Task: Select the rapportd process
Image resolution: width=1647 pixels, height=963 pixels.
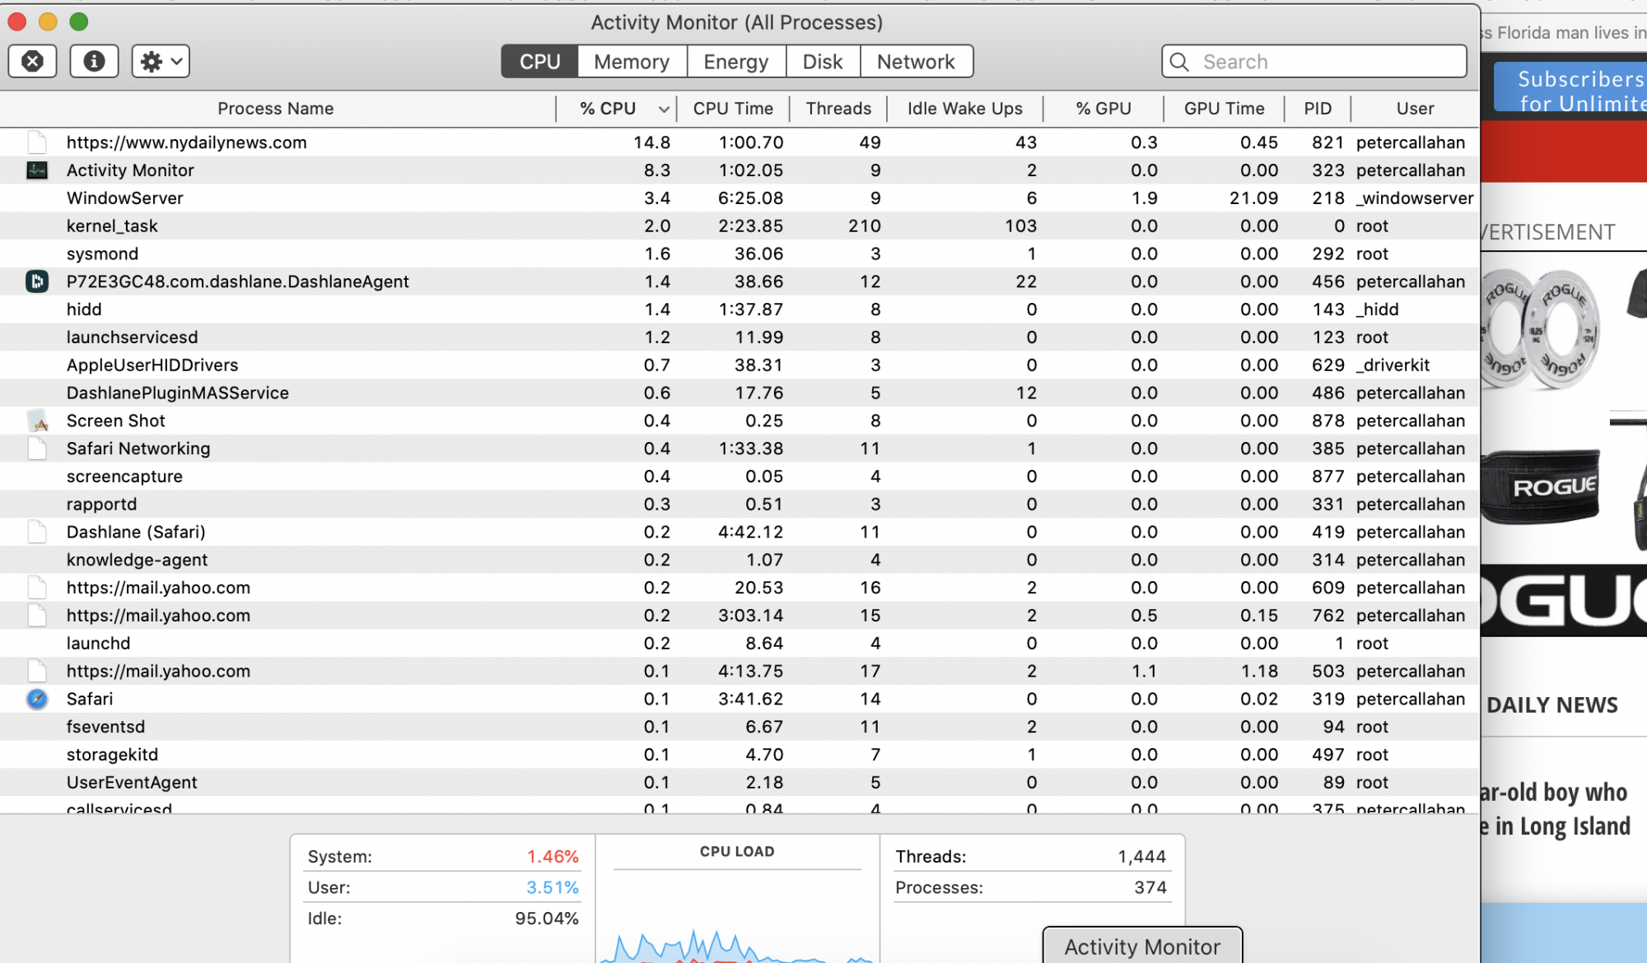Action: click(740, 505)
